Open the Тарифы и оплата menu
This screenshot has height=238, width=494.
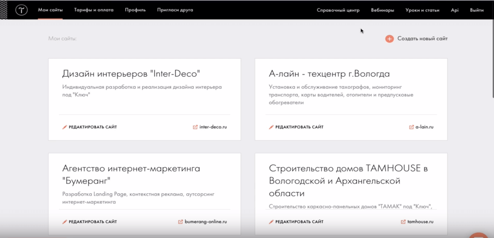pyautogui.click(x=94, y=10)
